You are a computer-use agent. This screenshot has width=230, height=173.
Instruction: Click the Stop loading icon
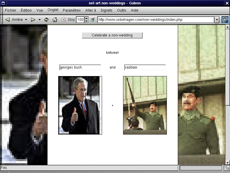[x=63, y=20]
